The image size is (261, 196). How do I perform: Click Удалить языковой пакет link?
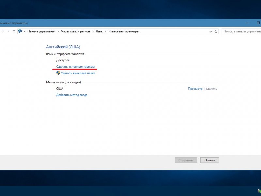pyautogui.click(x=78, y=73)
